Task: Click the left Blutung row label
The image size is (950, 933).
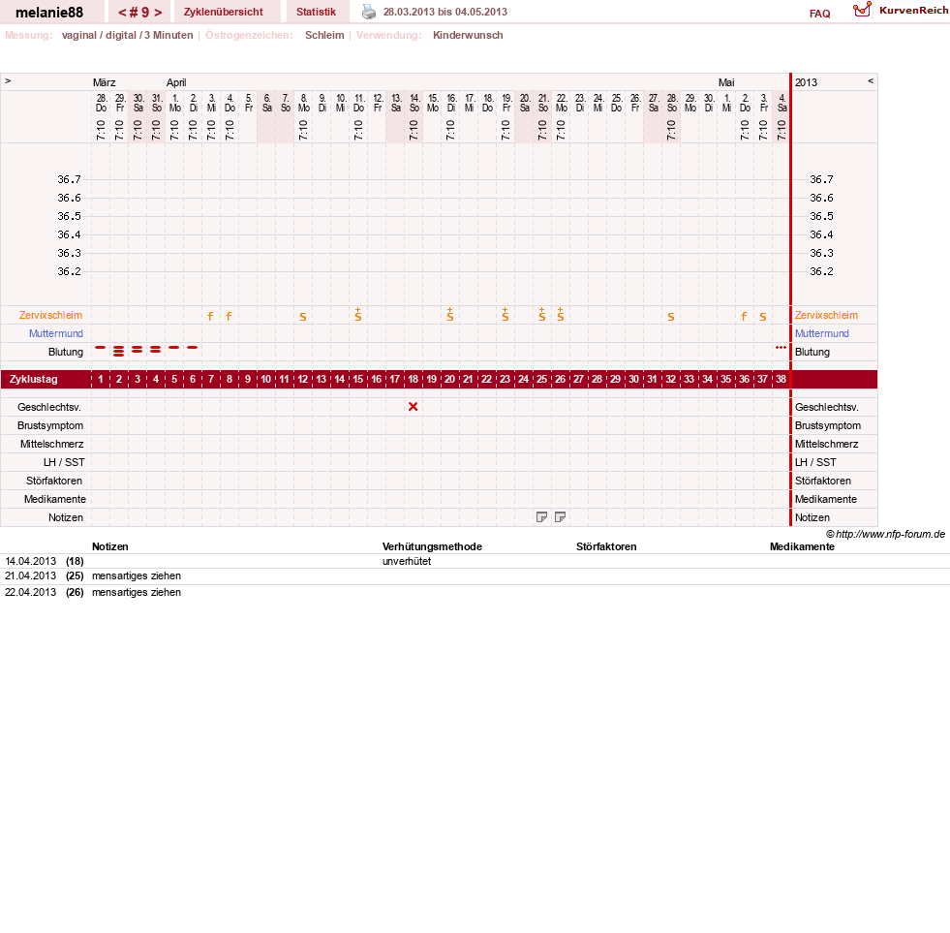Action: pos(66,353)
